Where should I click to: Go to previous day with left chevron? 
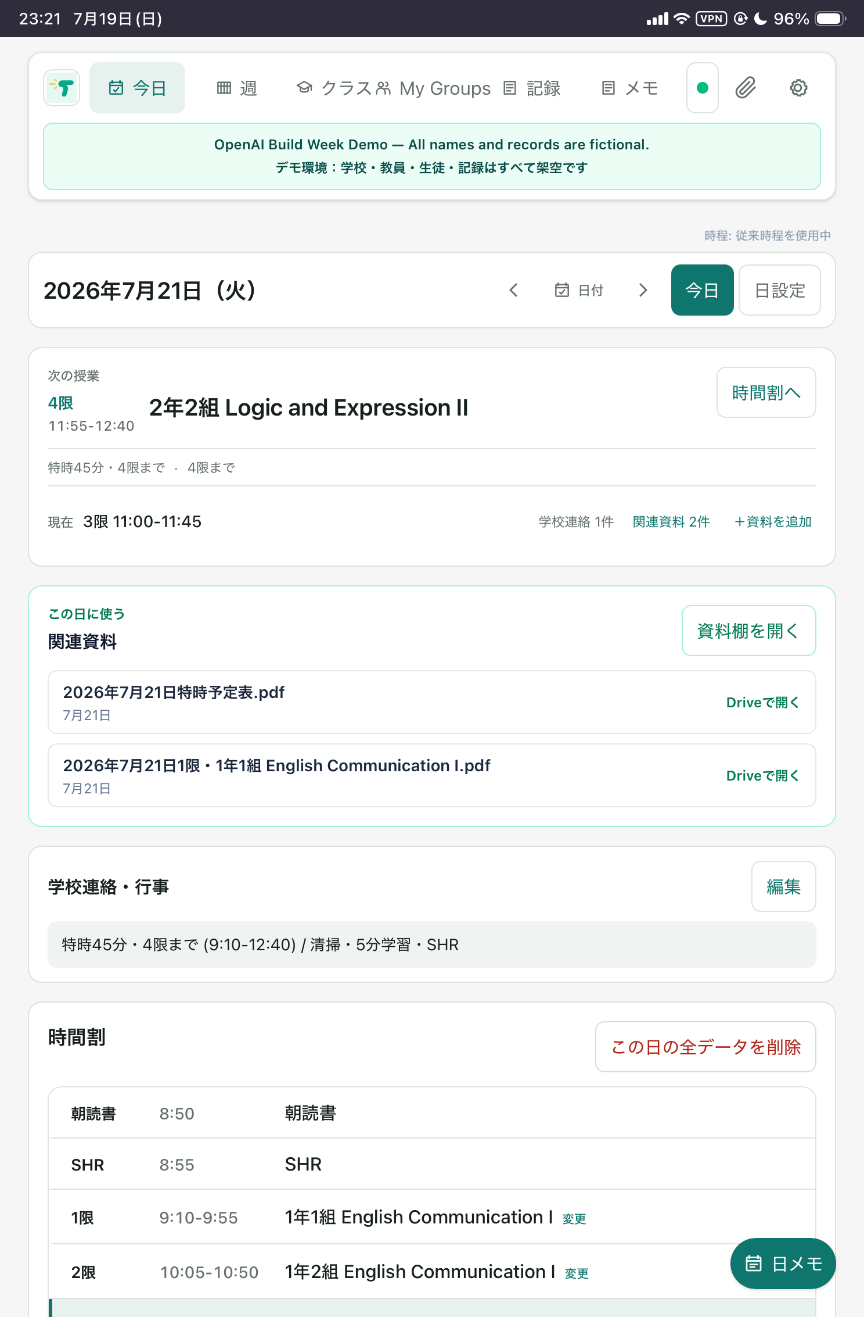pos(513,290)
